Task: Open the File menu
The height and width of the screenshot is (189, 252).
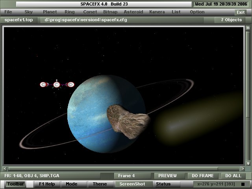Action: [8, 12]
